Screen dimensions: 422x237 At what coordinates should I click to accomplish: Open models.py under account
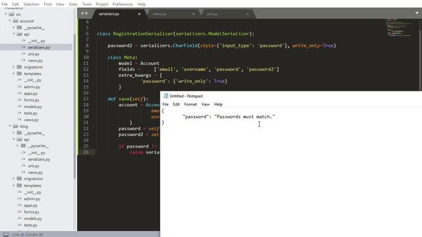pos(33,107)
